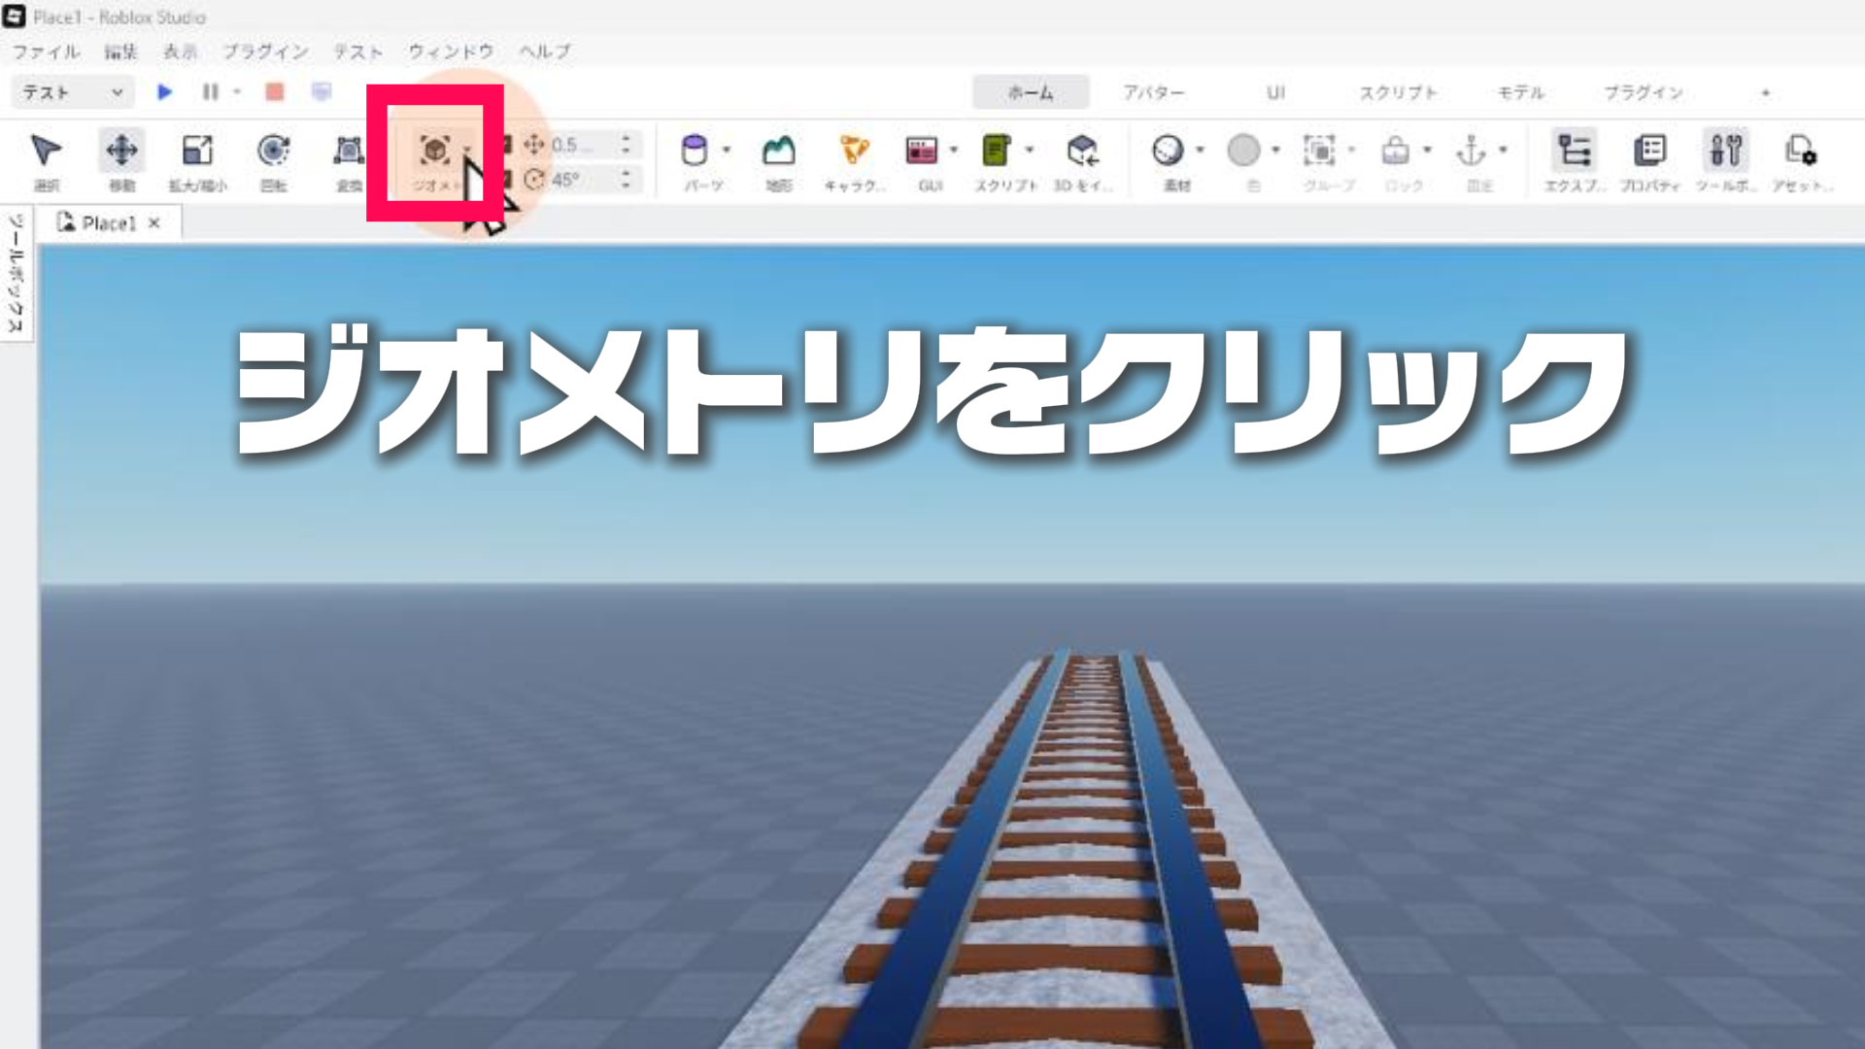This screenshot has width=1865, height=1049.
Task: Expand the パーツ (Part) dropdown arrow
Action: pos(727,150)
